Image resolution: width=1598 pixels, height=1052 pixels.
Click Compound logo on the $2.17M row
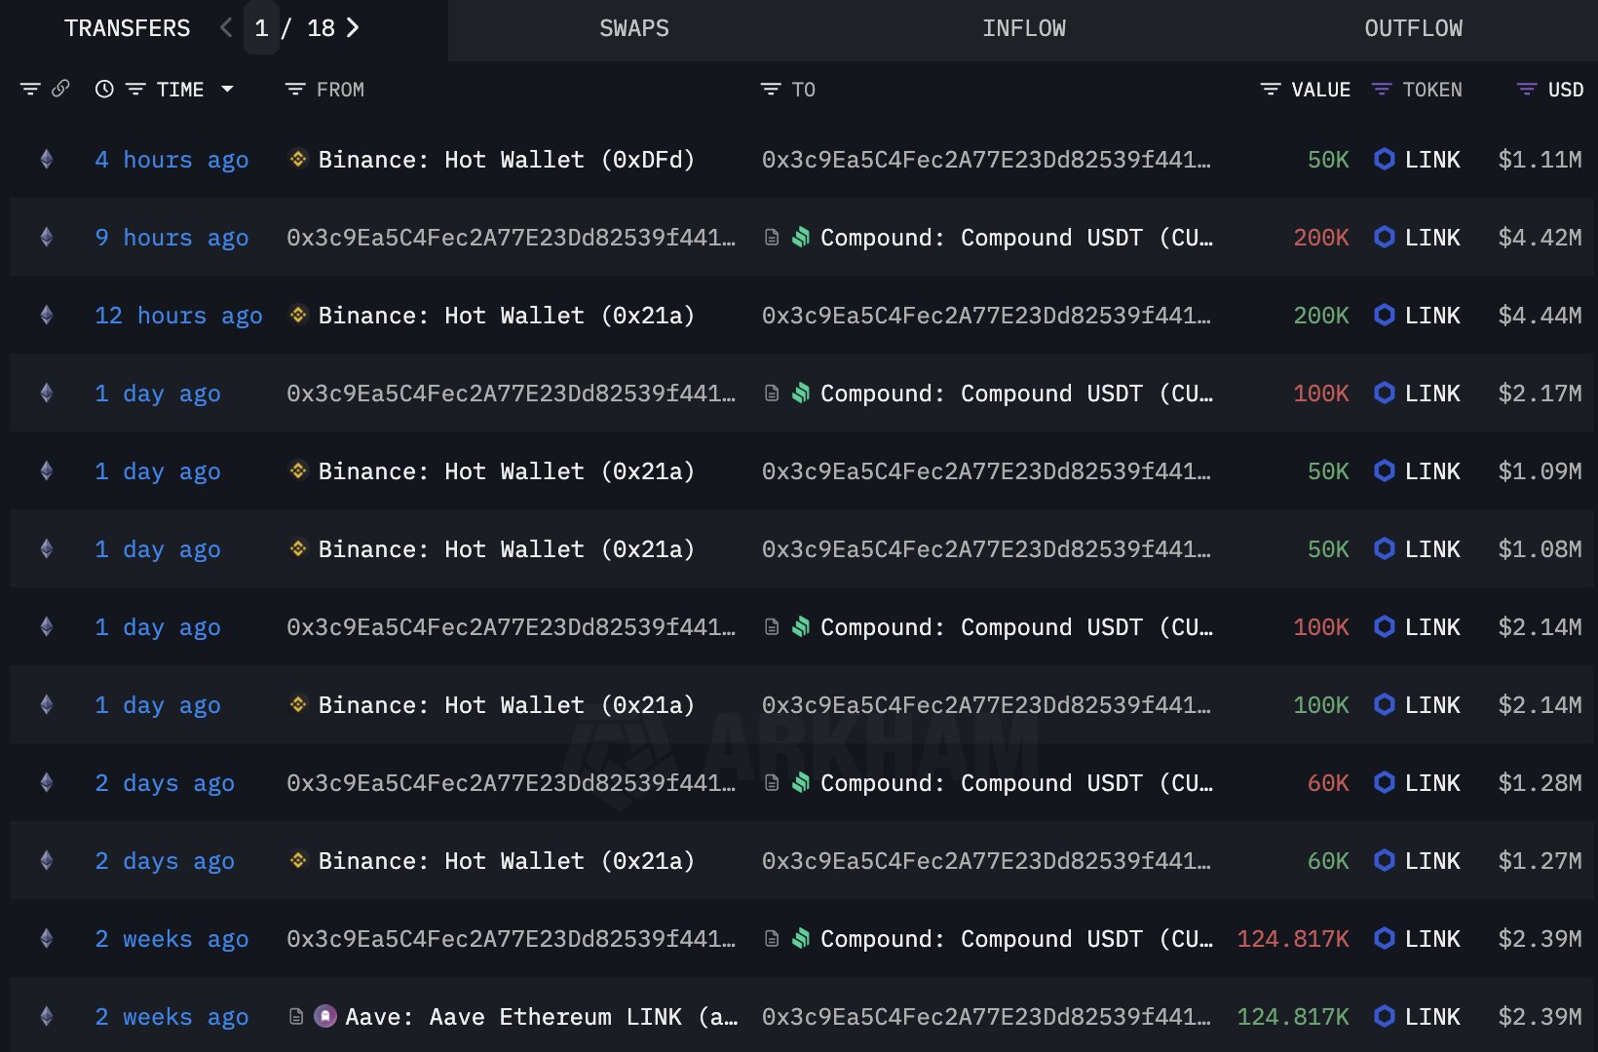tap(801, 393)
